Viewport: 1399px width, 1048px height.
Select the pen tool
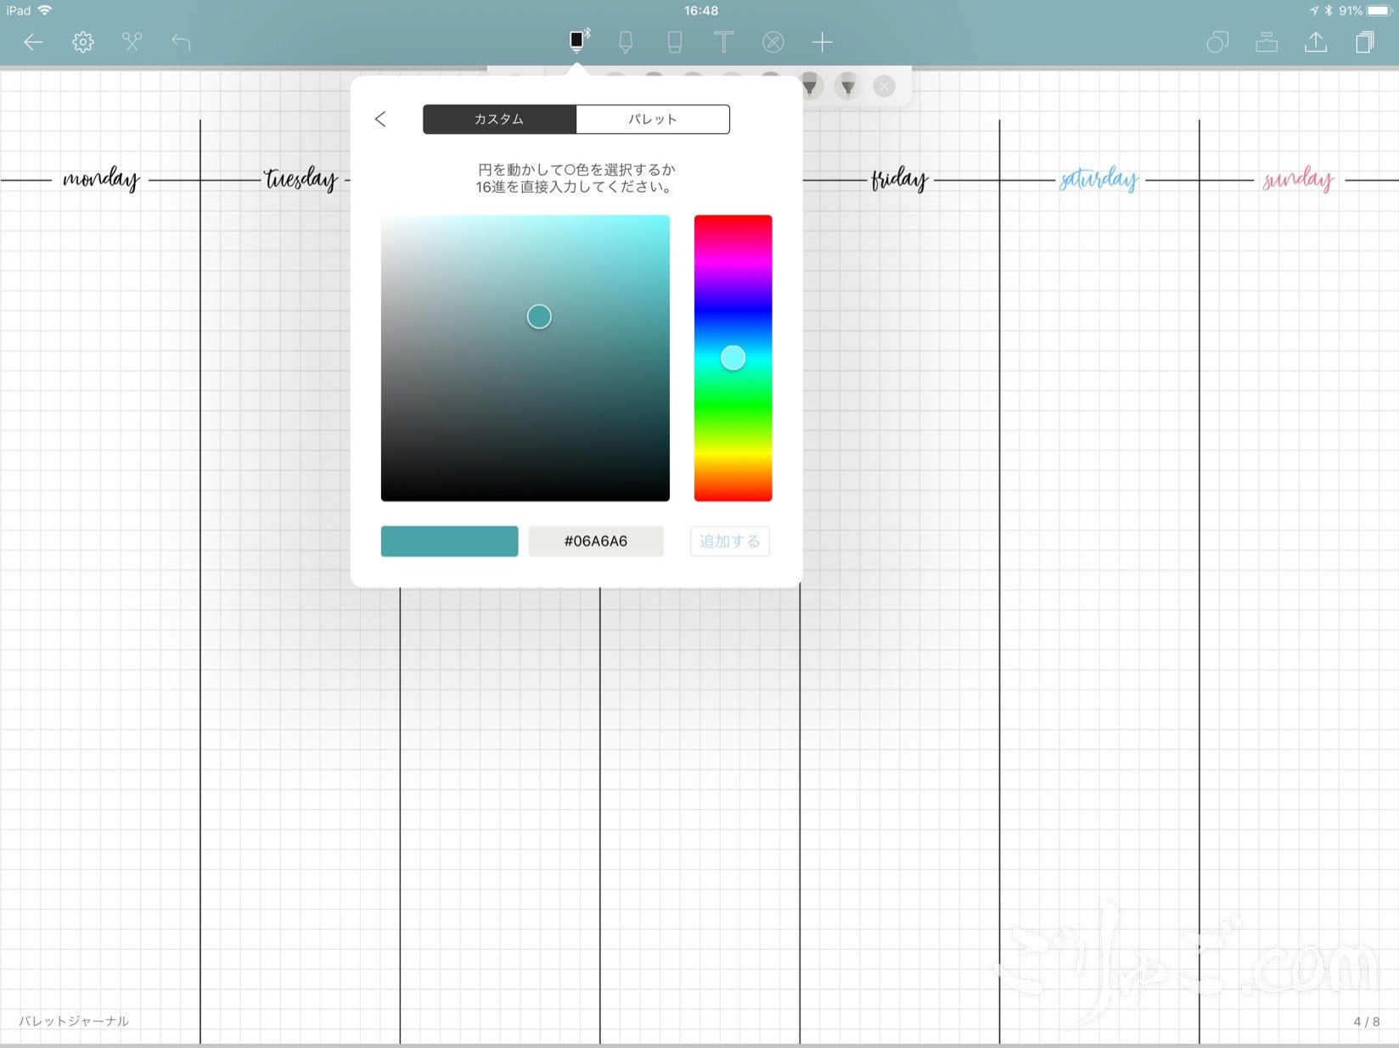577,41
